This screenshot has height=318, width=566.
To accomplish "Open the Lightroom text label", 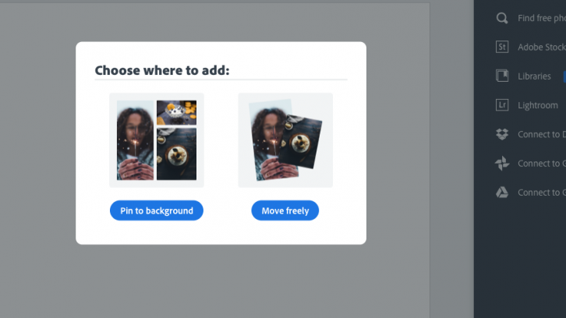I will [x=538, y=105].
